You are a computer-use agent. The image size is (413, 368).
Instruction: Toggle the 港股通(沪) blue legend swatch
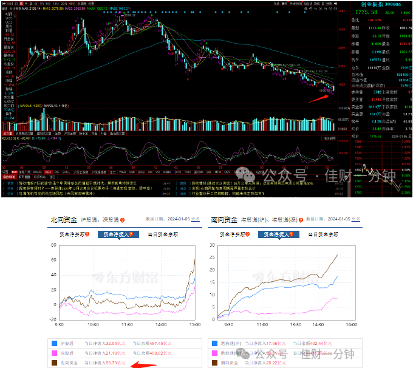[214, 343]
